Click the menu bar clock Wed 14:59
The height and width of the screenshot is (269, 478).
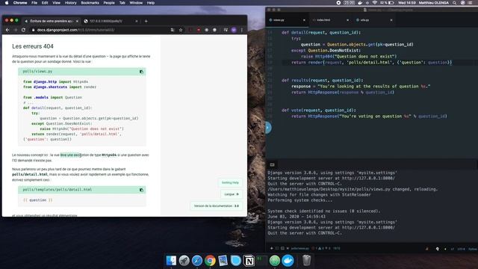(406, 3)
